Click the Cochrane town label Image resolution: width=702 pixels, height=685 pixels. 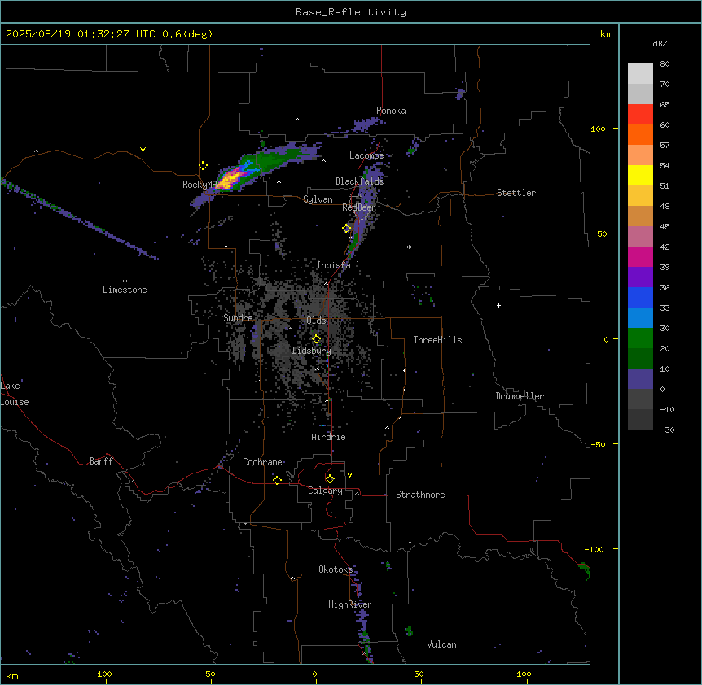(x=262, y=462)
